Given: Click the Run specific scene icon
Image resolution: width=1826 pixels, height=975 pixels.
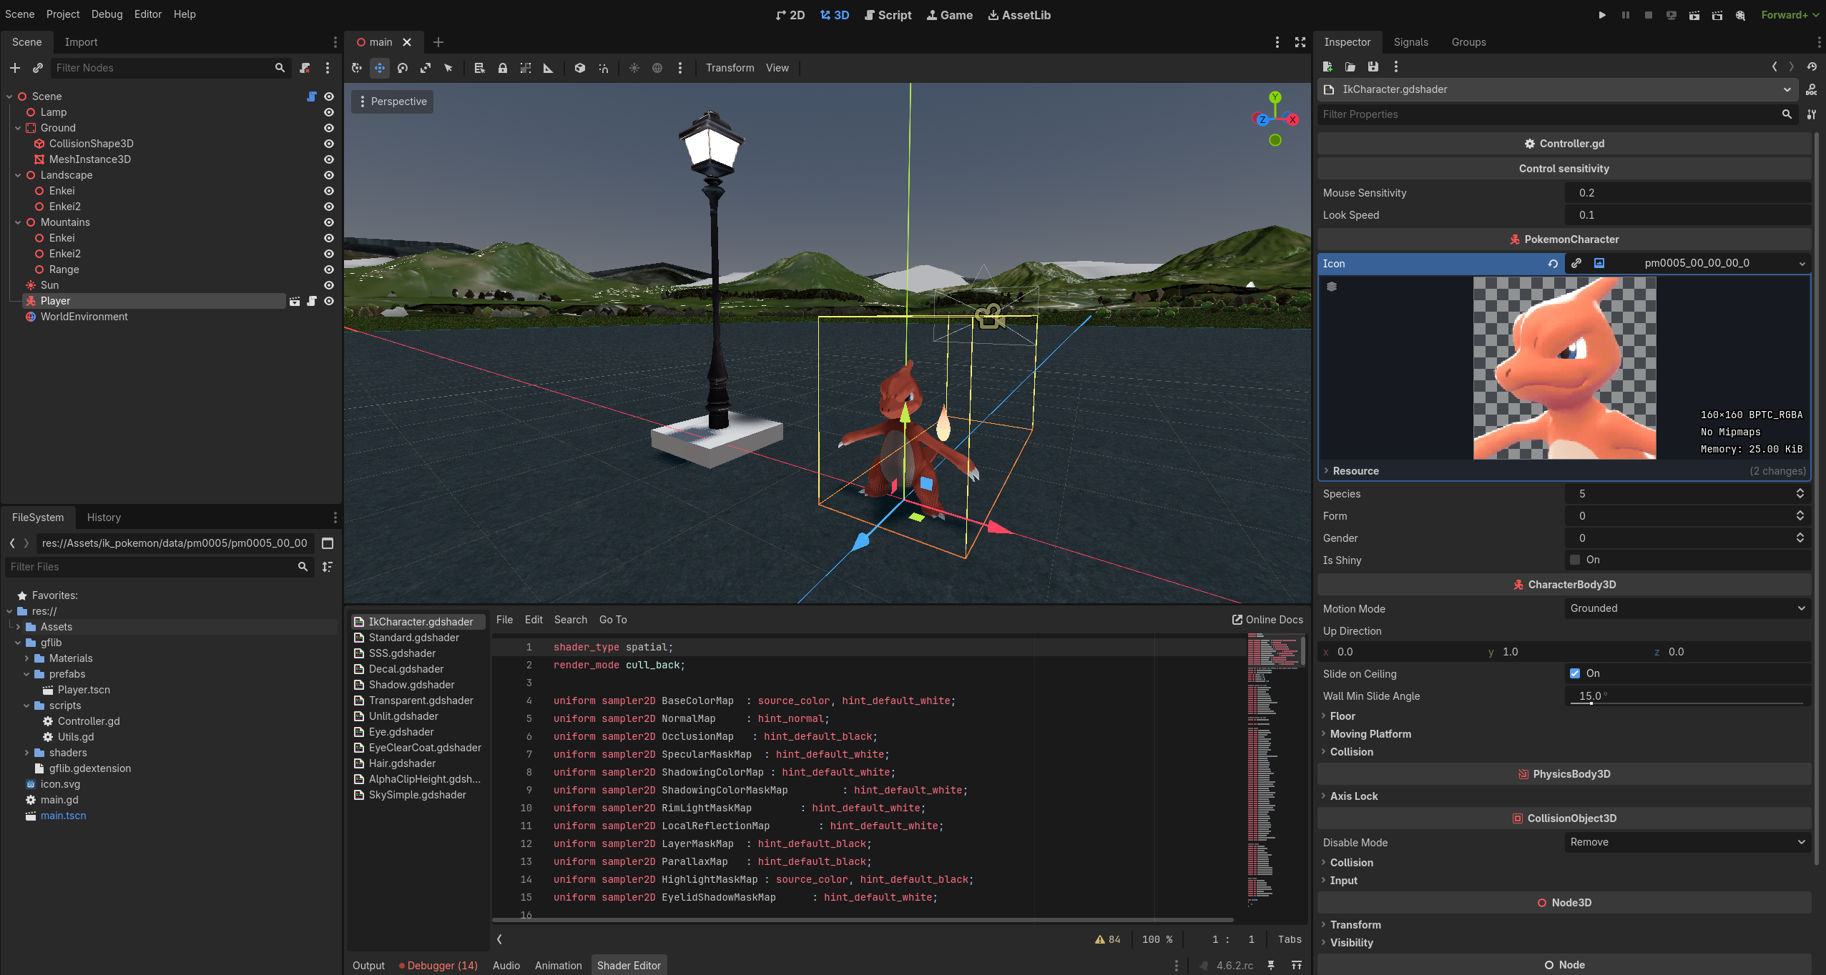Looking at the screenshot, I should point(1717,15).
